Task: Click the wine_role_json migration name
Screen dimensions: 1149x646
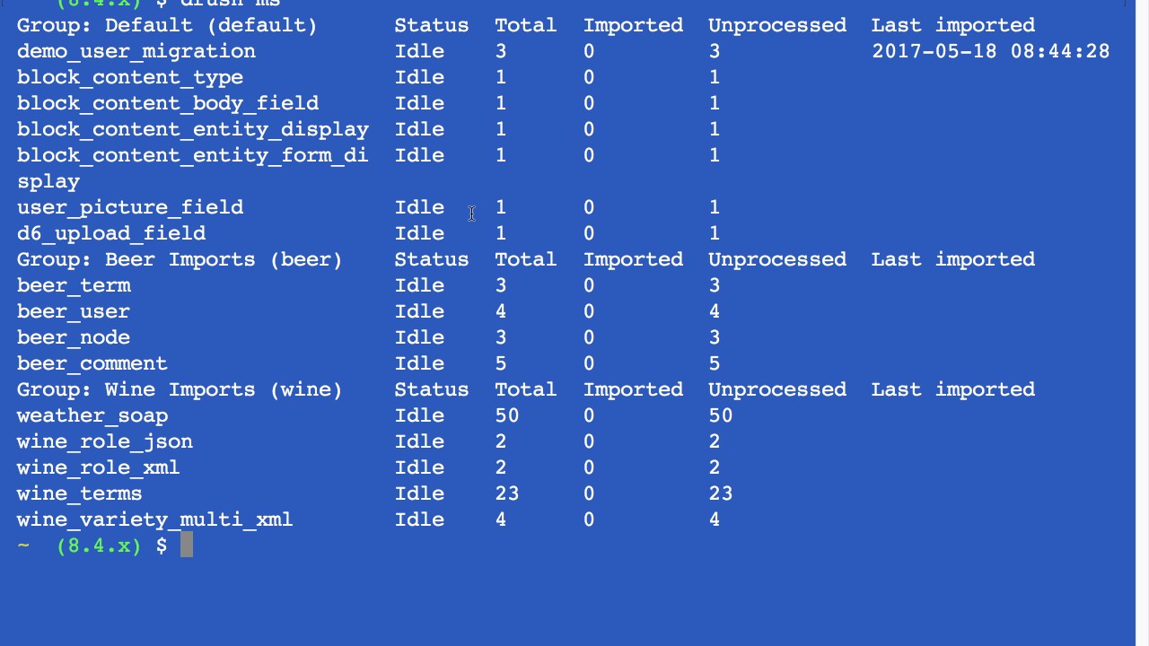Action: pos(104,441)
